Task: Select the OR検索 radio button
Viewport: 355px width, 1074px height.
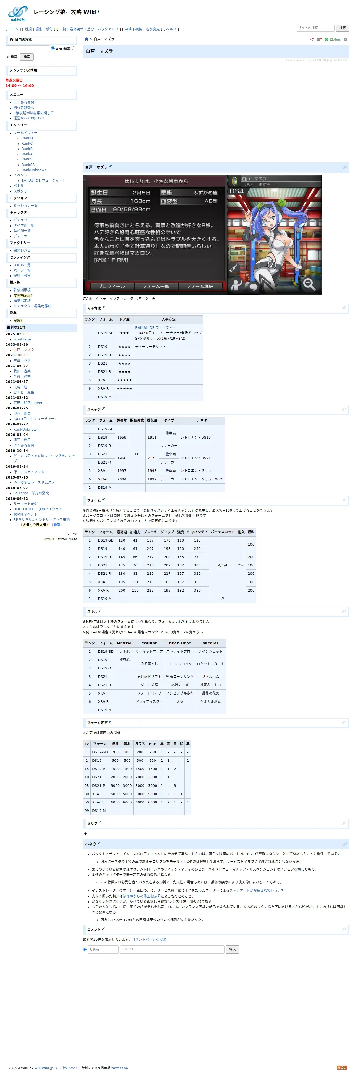Action: [74, 48]
